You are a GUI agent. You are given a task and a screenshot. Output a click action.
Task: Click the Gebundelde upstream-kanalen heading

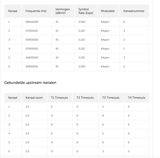(30, 83)
